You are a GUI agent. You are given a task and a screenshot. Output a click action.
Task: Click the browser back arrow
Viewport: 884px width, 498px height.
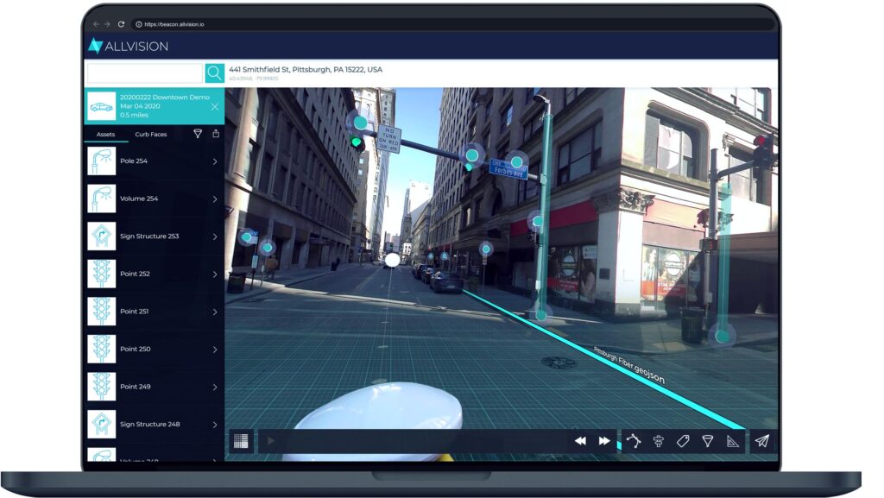tap(96, 24)
